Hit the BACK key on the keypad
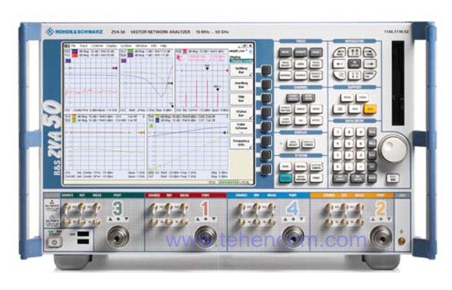This screenshot has width=452, height=290. [372, 179]
